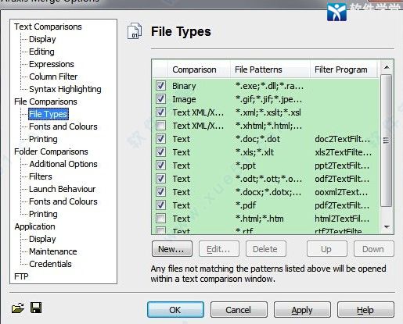Select the *.doc;*.dot Text row

tap(265, 139)
